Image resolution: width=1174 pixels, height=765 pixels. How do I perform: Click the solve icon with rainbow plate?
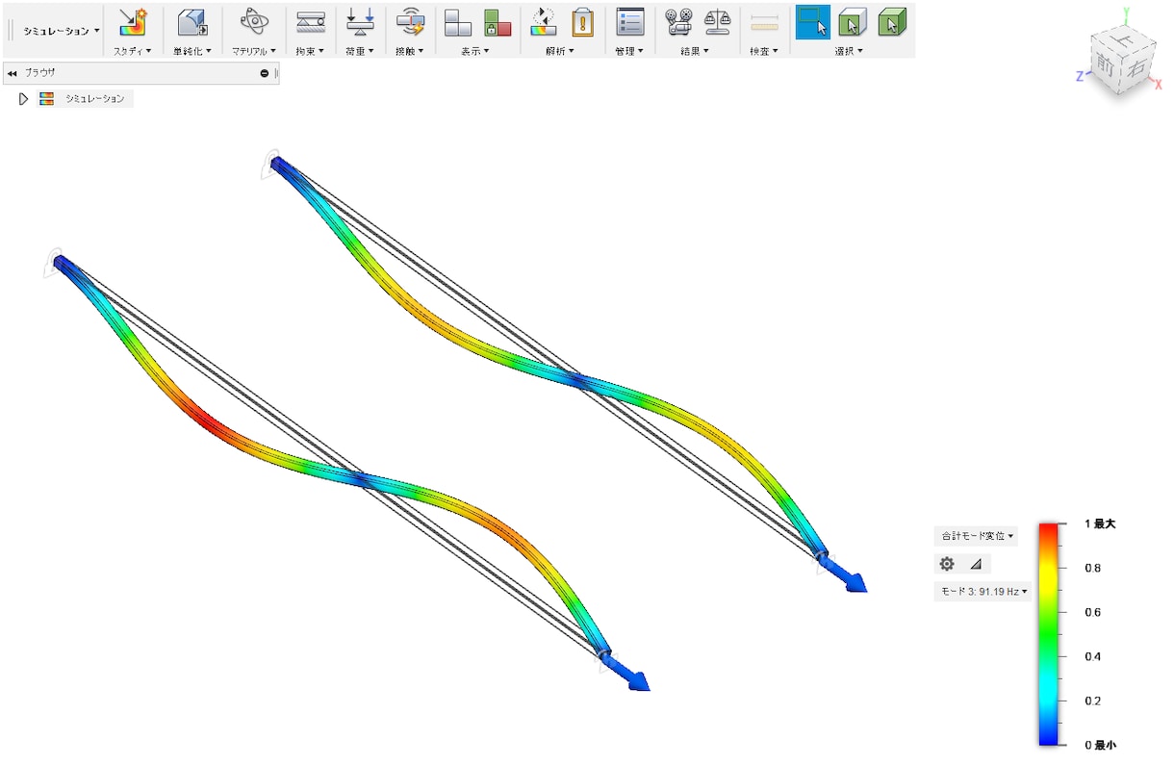(543, 22)
